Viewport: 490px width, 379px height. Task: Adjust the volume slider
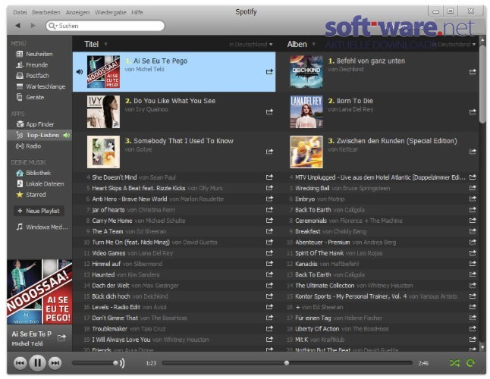click(x=95, y=363)
